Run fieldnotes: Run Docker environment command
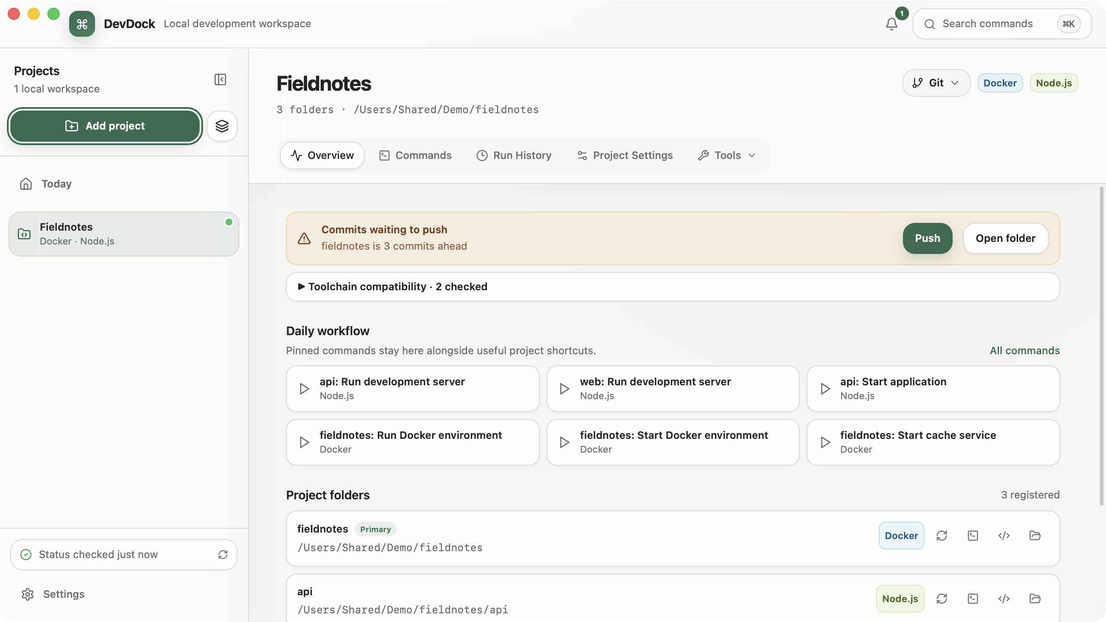The height and width of the screenshot is (622, 1106). [413, 442]
